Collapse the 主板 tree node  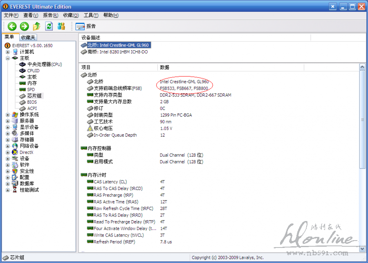coord(8,58)
